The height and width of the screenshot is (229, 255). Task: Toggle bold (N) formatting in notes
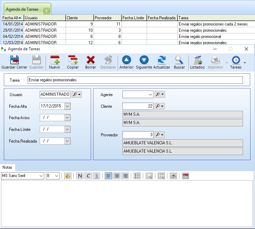80,176
